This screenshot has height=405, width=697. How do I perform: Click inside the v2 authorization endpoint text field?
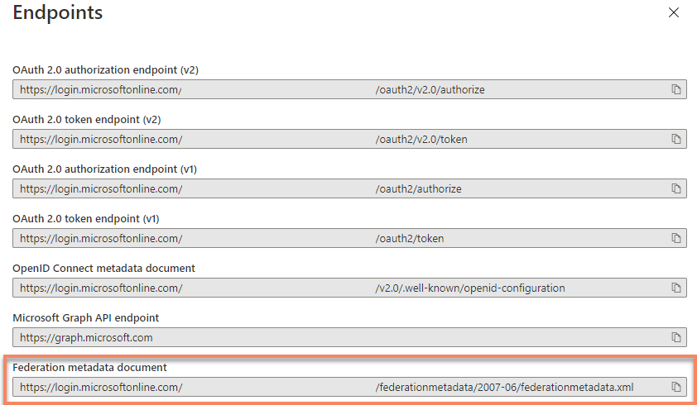click(331, 89)
